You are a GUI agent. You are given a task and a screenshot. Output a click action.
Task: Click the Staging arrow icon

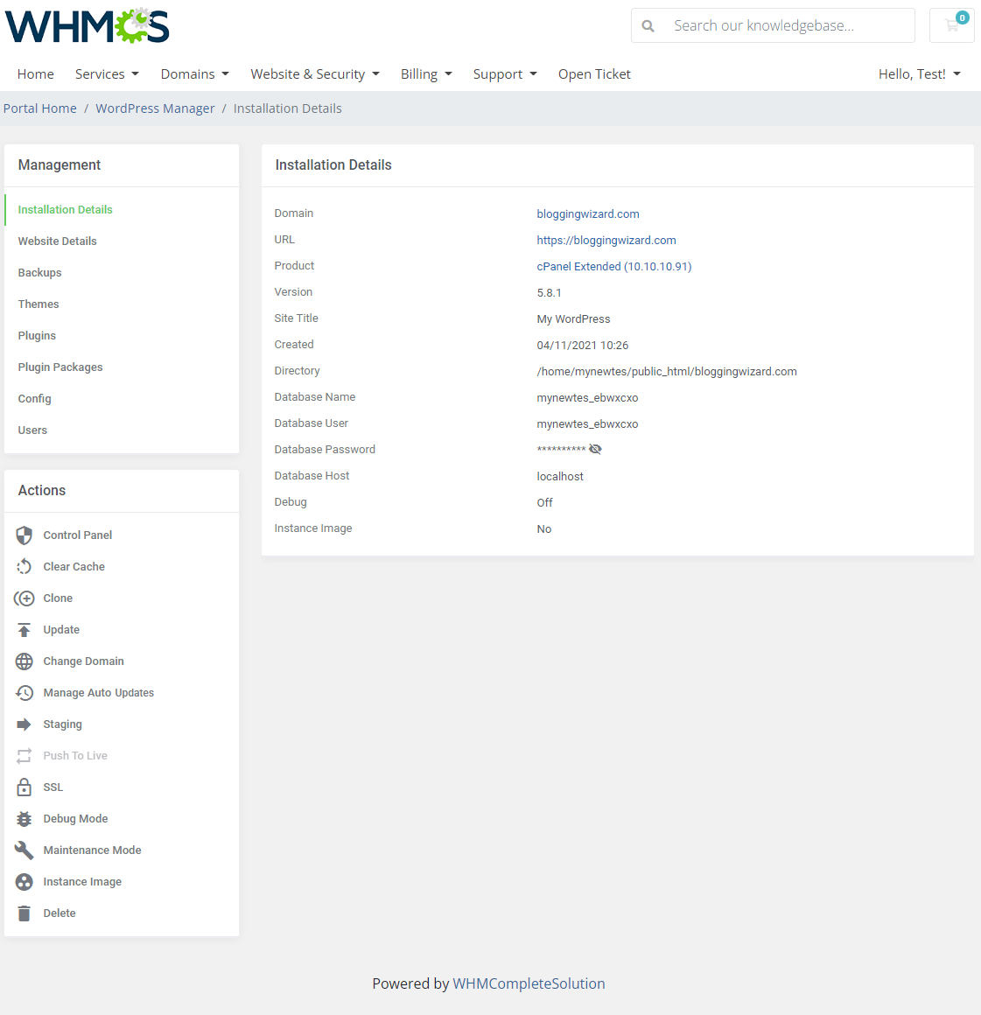[x=24, y=724]
